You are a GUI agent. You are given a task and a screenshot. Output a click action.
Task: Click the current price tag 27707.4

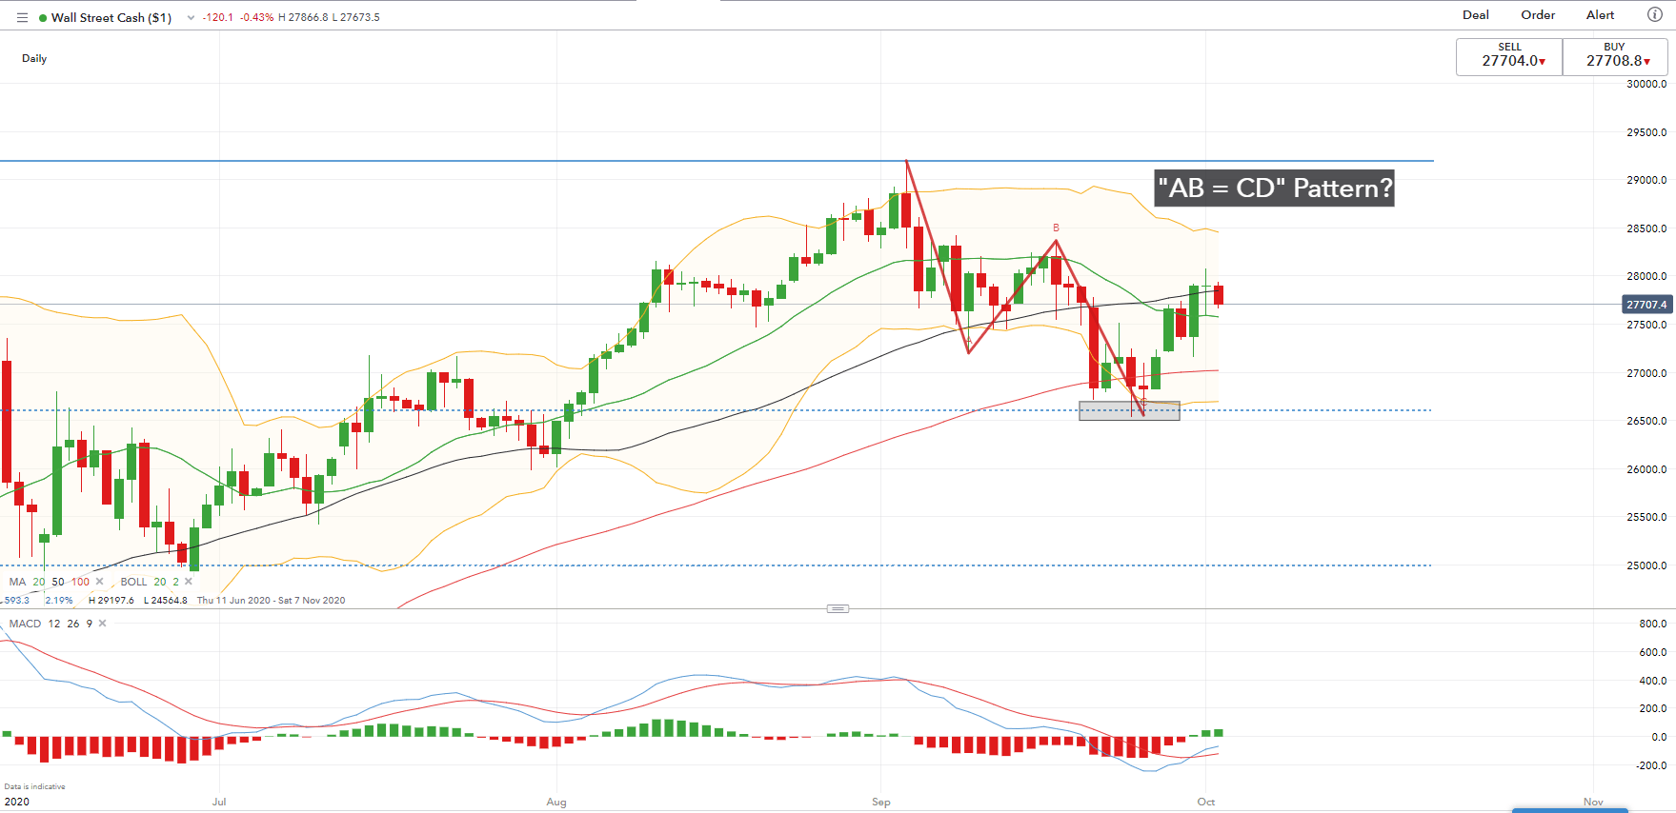1646,305
